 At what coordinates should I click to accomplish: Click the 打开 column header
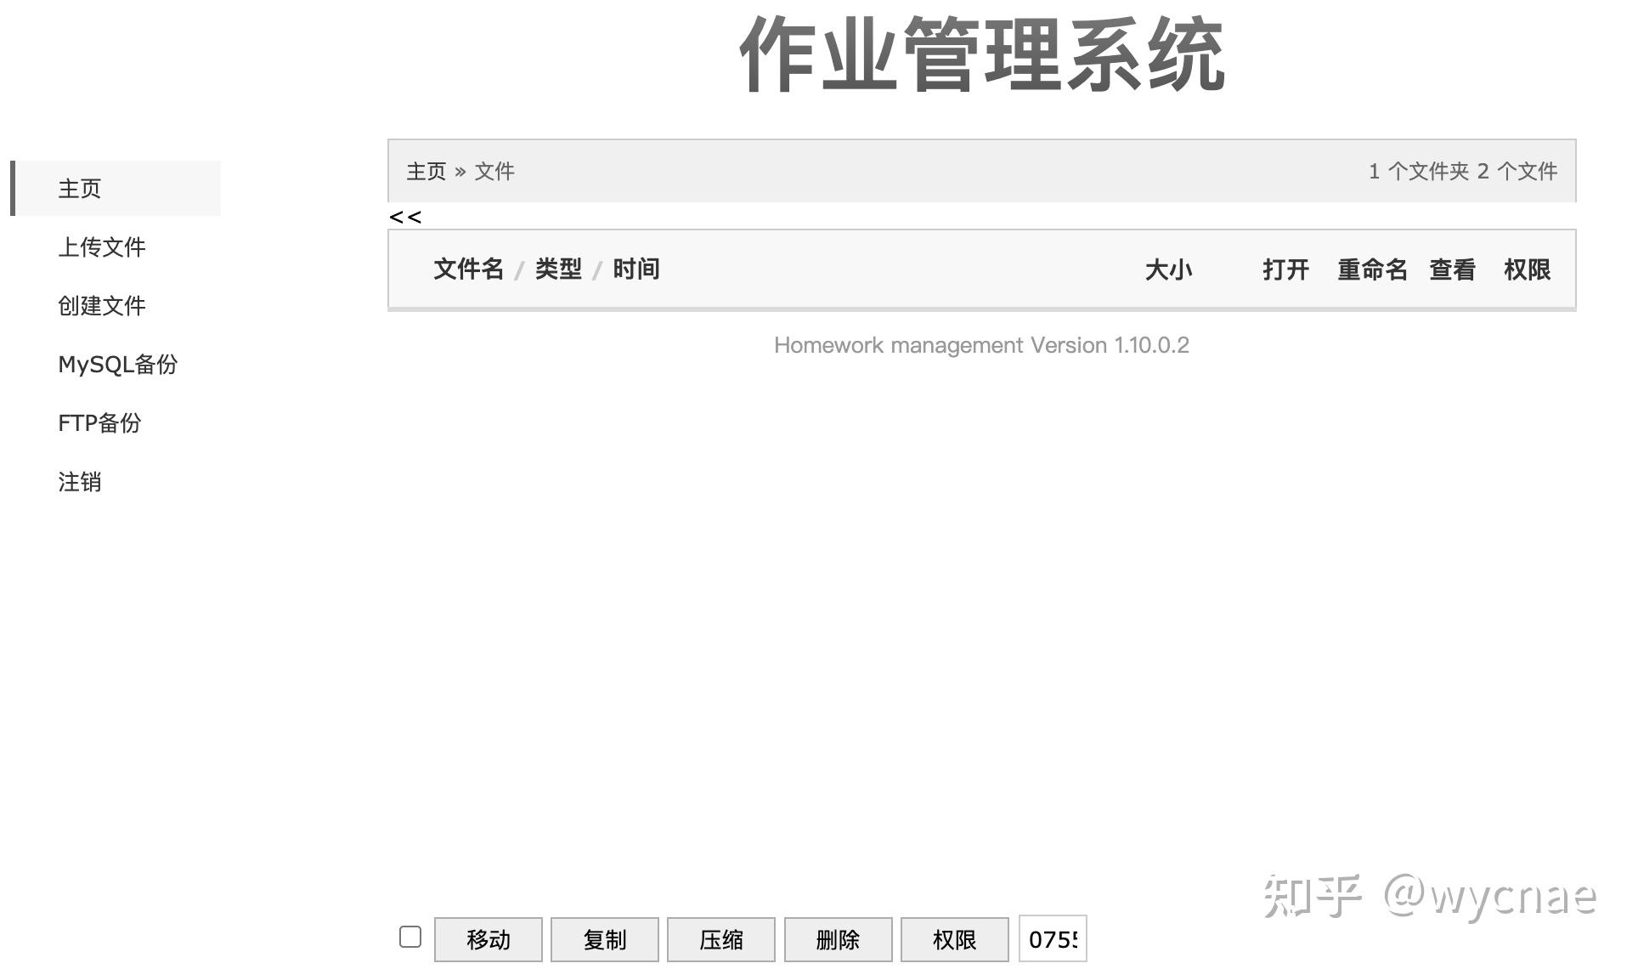[x=1285, y=270]
